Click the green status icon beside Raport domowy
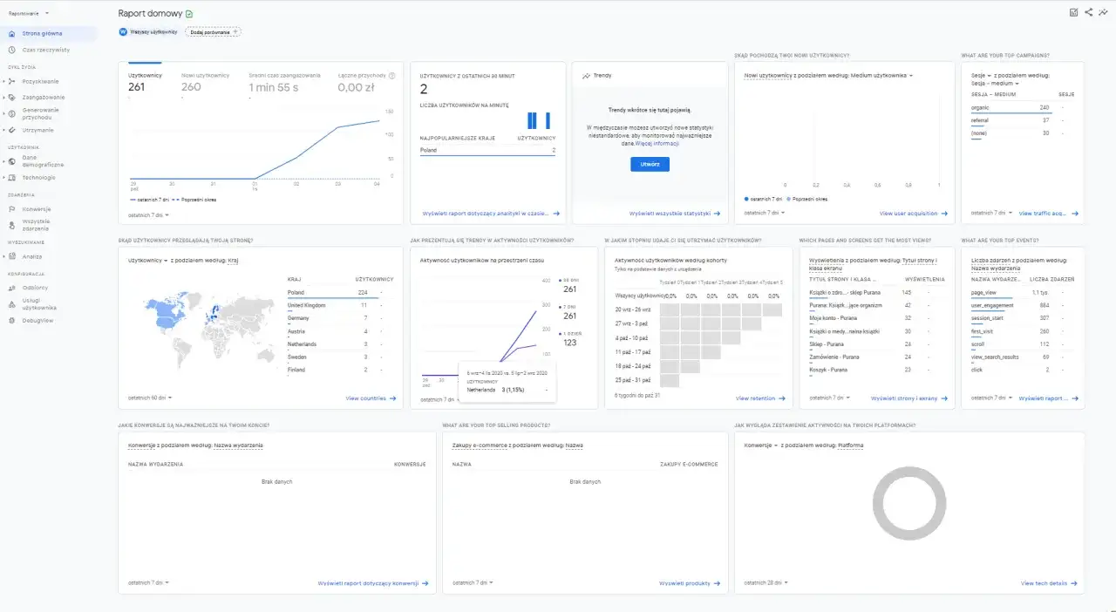Viewport: 1116px width, 612px height. click(x=187, y=13)
